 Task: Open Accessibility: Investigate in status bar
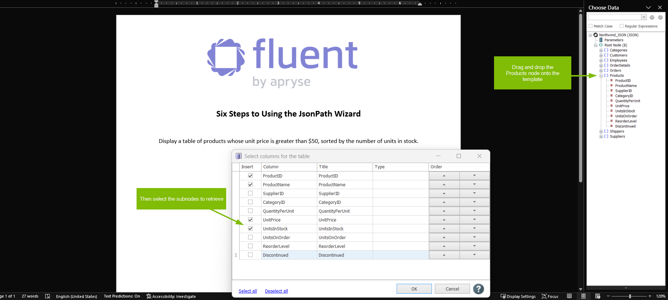pyautogui.click(x=171, y=296)
